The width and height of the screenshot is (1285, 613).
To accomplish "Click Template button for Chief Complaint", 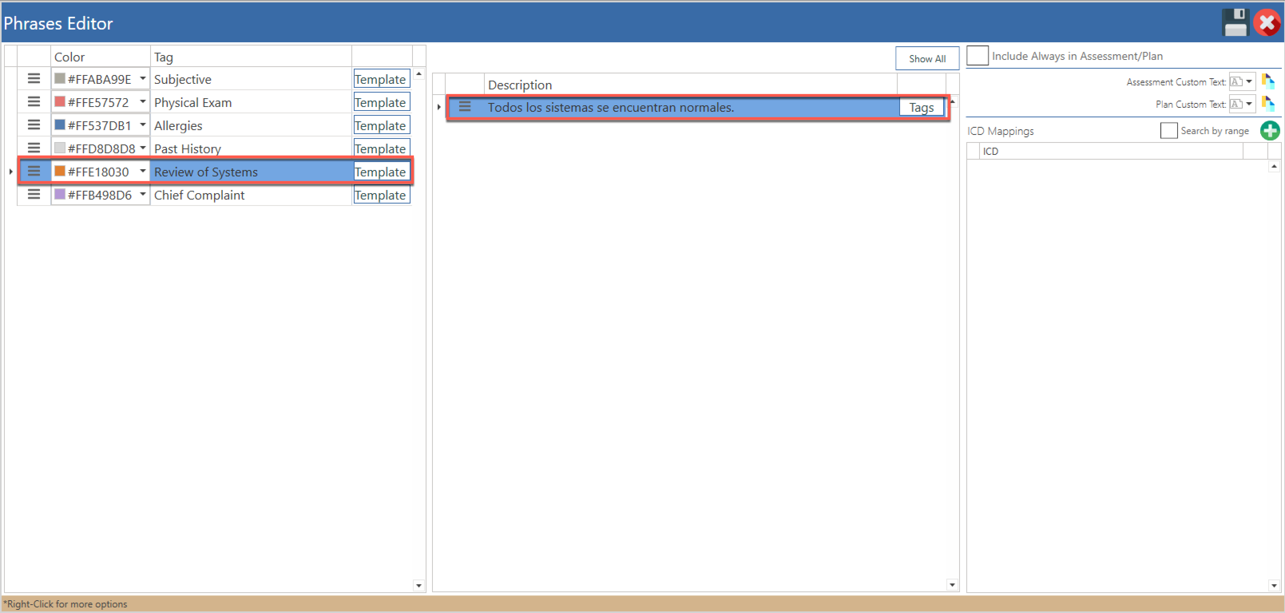I will 381,195.
